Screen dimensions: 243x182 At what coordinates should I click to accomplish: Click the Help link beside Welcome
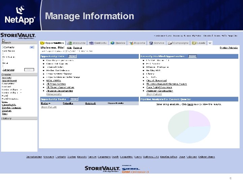click(69, 48)
